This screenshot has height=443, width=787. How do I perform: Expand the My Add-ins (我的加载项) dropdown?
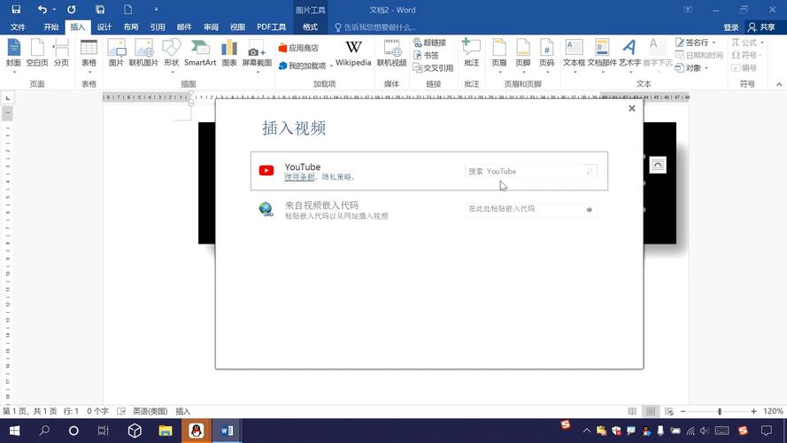coord(331,66)
